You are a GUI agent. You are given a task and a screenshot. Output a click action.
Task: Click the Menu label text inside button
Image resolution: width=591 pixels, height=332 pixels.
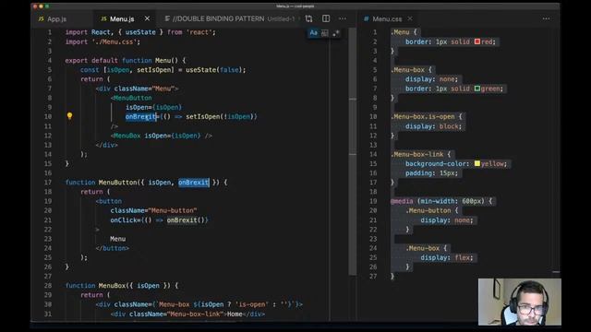click(117, 239)
